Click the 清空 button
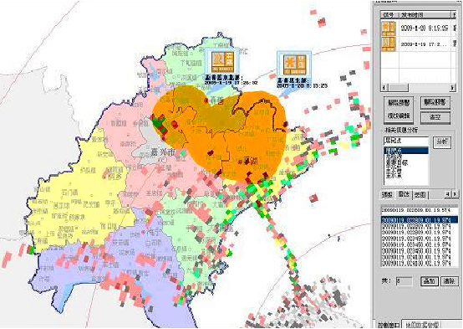 tap(435, 117)
